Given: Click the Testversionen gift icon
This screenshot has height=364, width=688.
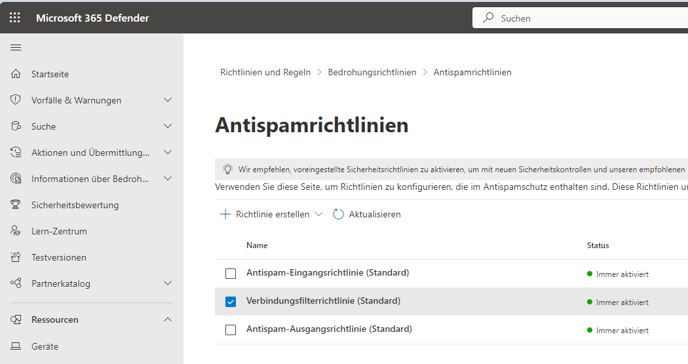Looking at the screenshot, I should 16,257.
